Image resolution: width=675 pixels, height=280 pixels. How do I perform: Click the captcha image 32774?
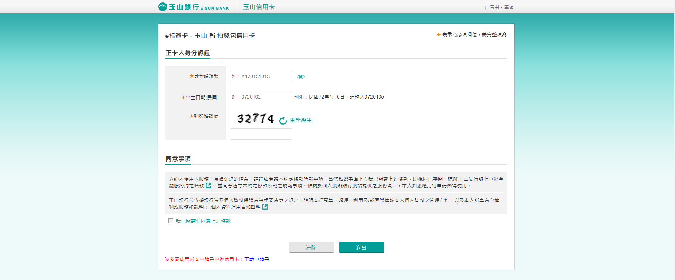[x=255, y=118]
